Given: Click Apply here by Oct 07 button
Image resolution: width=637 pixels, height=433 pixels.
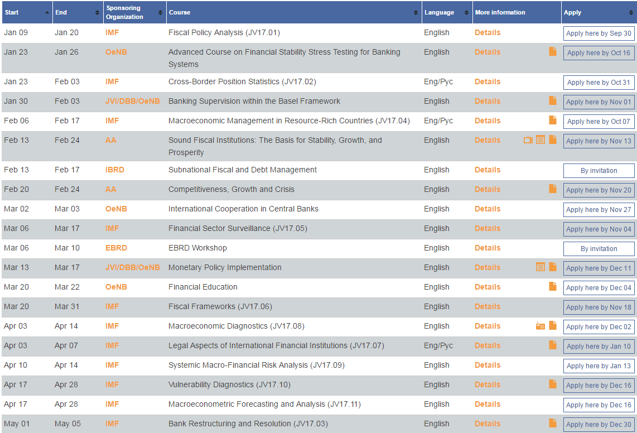Looking at the screenshot, I should pos(599,122).
